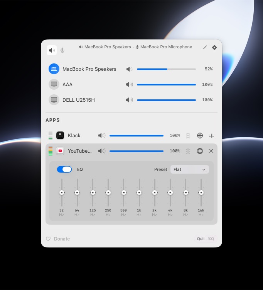Image resolution: width=263 pixels, height=290 pixels.
Task: Click the YouTube... app name
Action: [x=79, y=151]
